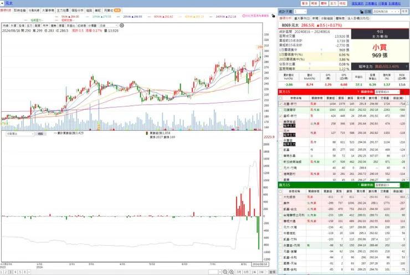Zoom out the chart with minus magnifier
Screen dimensions: 410x275
click(225, 272)
